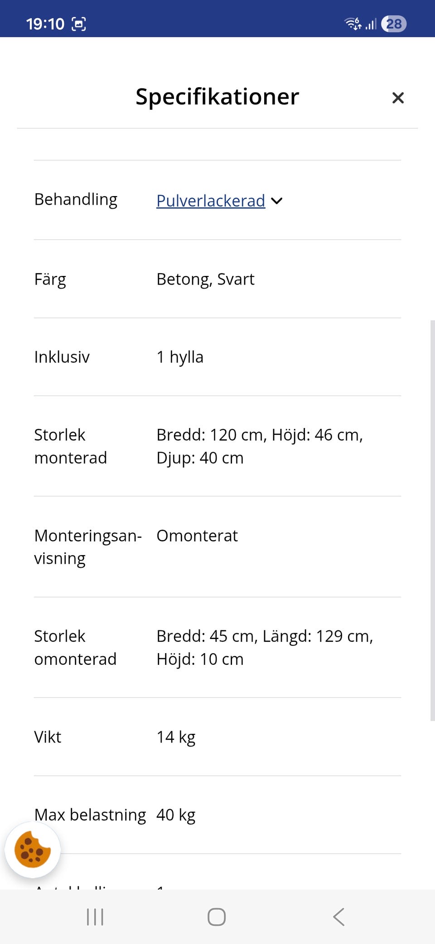
Task: Tap the Omonterat value under Monteringsanvisning
Action: coord(197,536)
